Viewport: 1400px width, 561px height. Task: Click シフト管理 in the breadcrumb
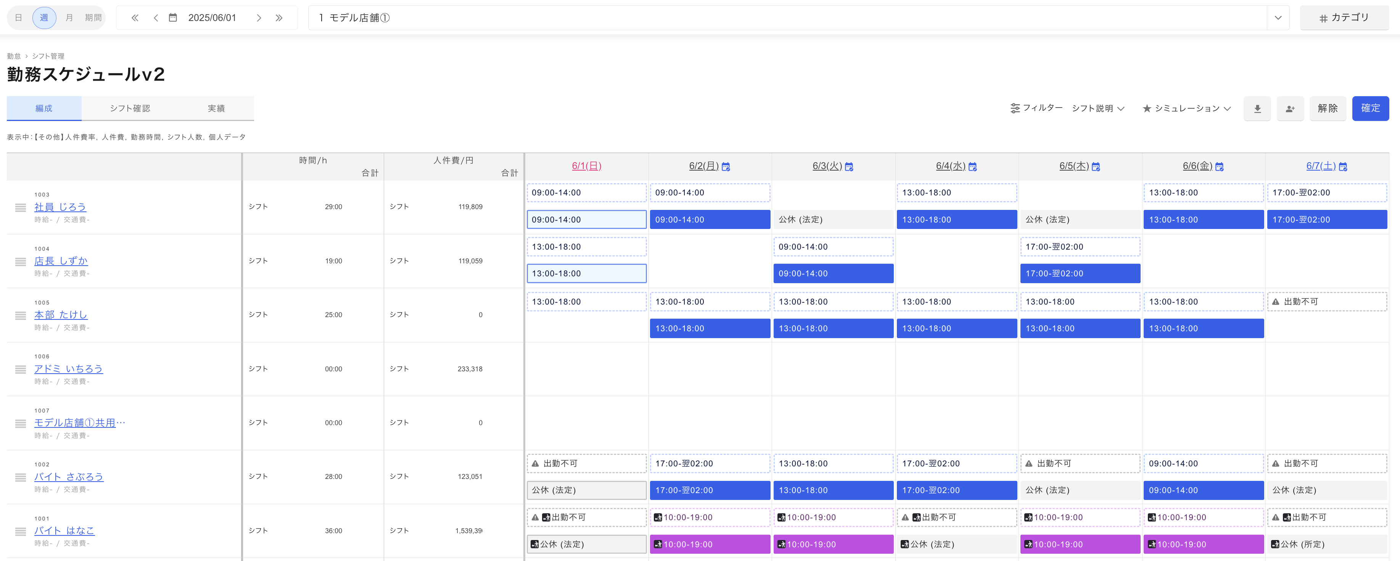(x=48, y=56)
